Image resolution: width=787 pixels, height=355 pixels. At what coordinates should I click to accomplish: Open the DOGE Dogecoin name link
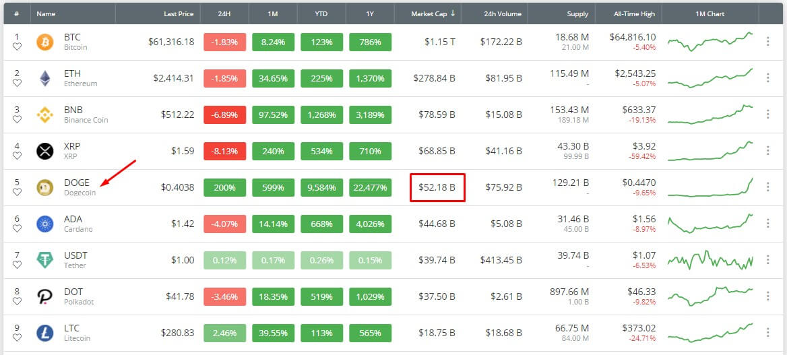(80, 187)
